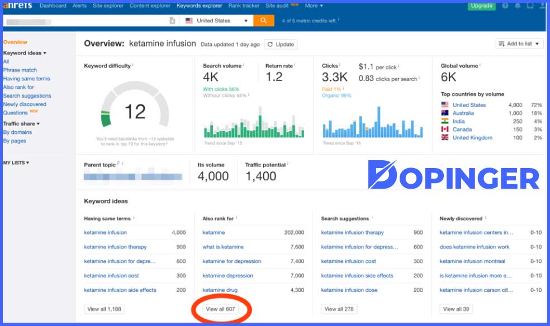The width and height of the screenshot is (550, 326).
Task: Click the United States flag in countries list
Action: coord(445,105)
